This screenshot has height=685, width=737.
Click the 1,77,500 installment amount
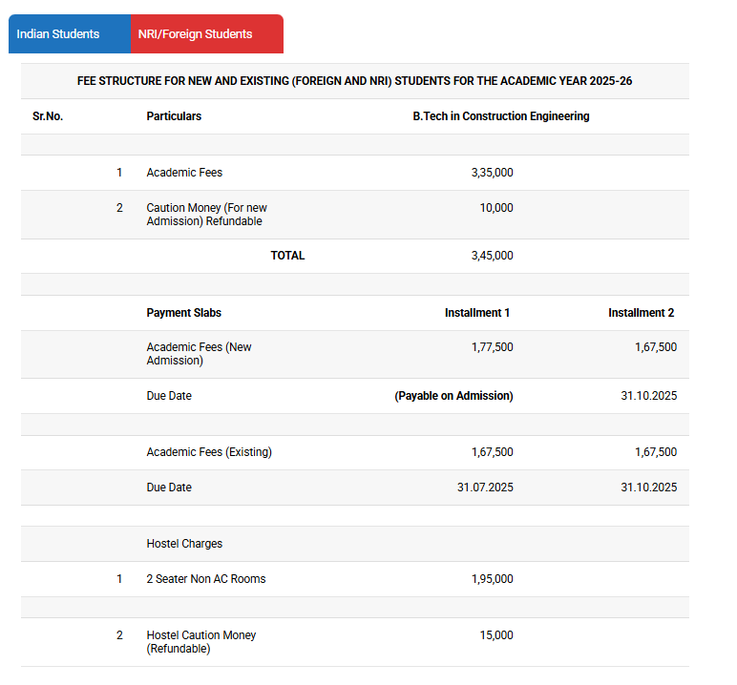click(x=492, y=347)
